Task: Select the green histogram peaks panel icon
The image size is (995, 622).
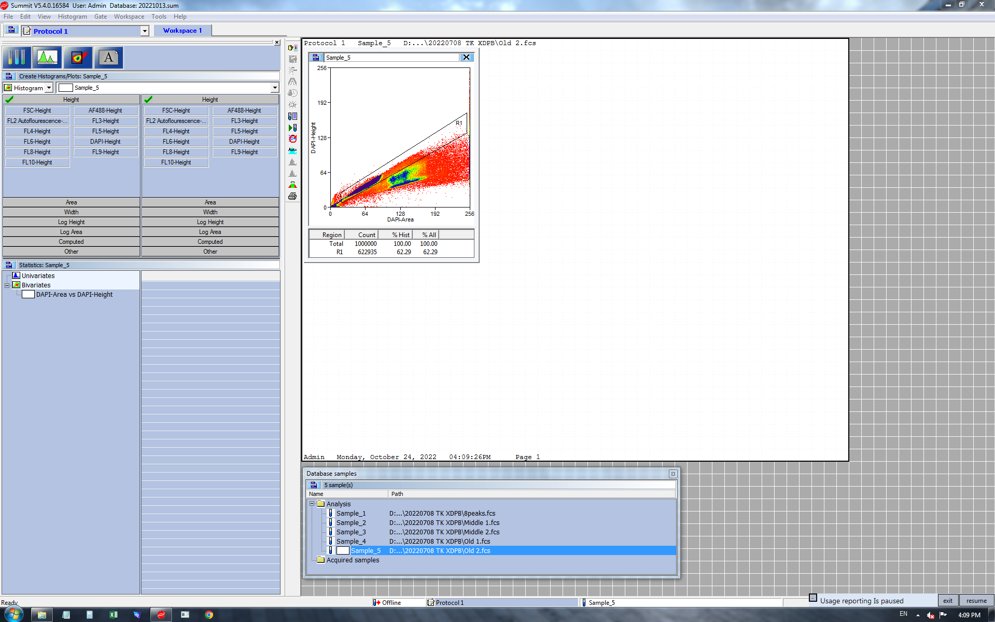Action: 47,57
